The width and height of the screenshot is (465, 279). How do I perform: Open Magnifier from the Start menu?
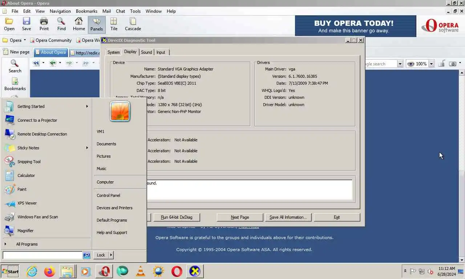(x=46, y=231)
